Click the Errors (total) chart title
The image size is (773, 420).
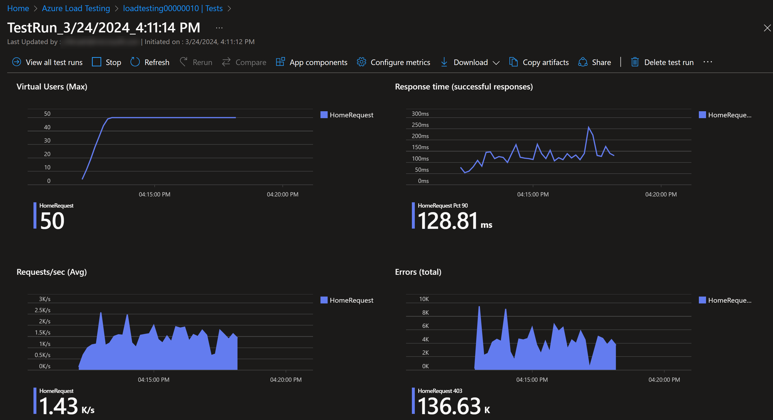click(418, 272)
